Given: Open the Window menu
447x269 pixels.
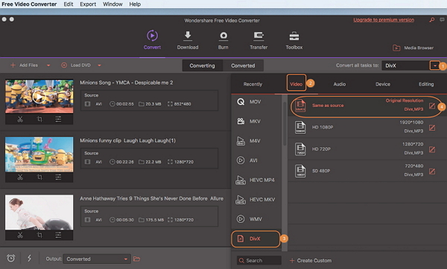Looking at the screenshot, I should 112,4.
